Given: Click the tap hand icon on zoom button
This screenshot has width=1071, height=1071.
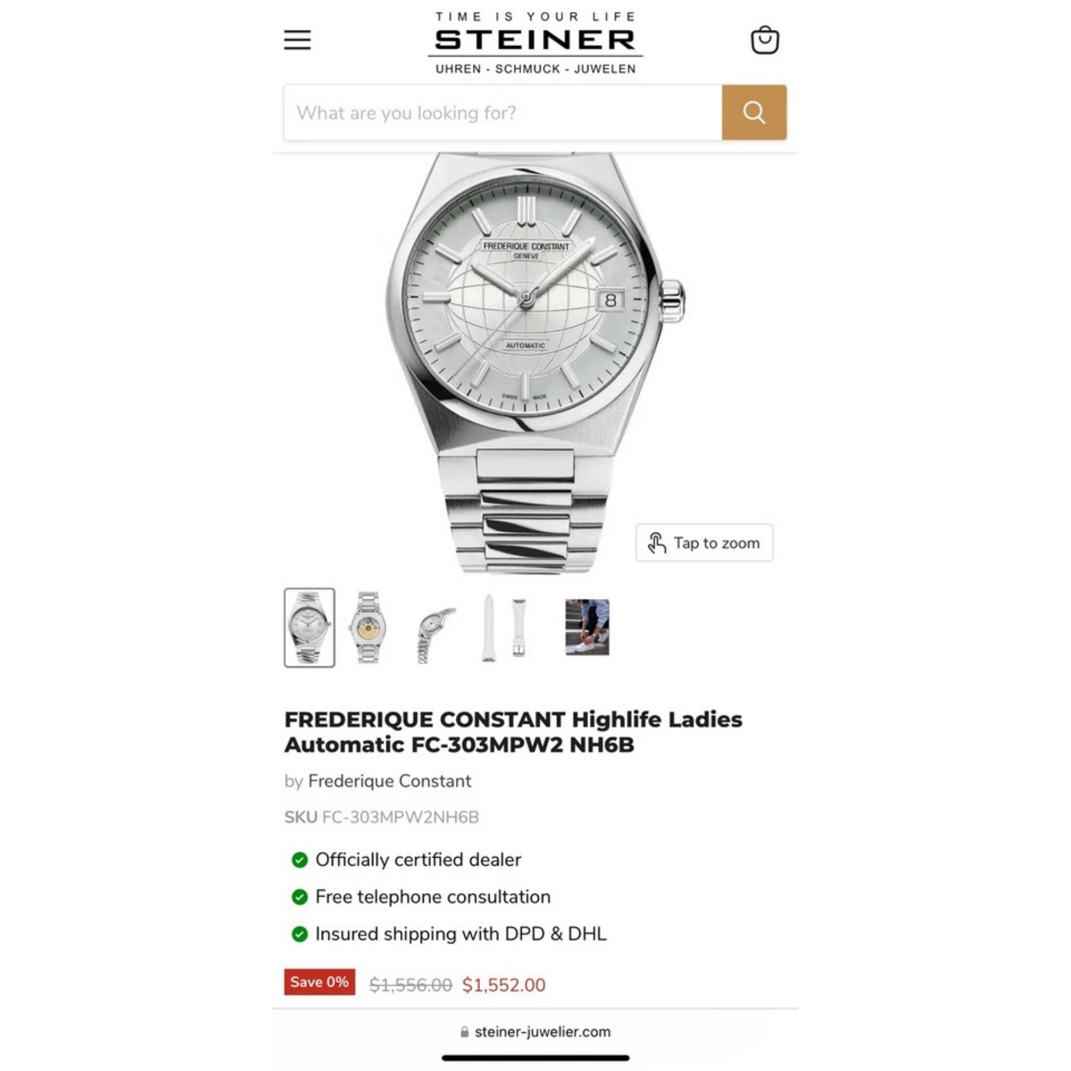Looking at the screenshot, I should pos(657,543).
